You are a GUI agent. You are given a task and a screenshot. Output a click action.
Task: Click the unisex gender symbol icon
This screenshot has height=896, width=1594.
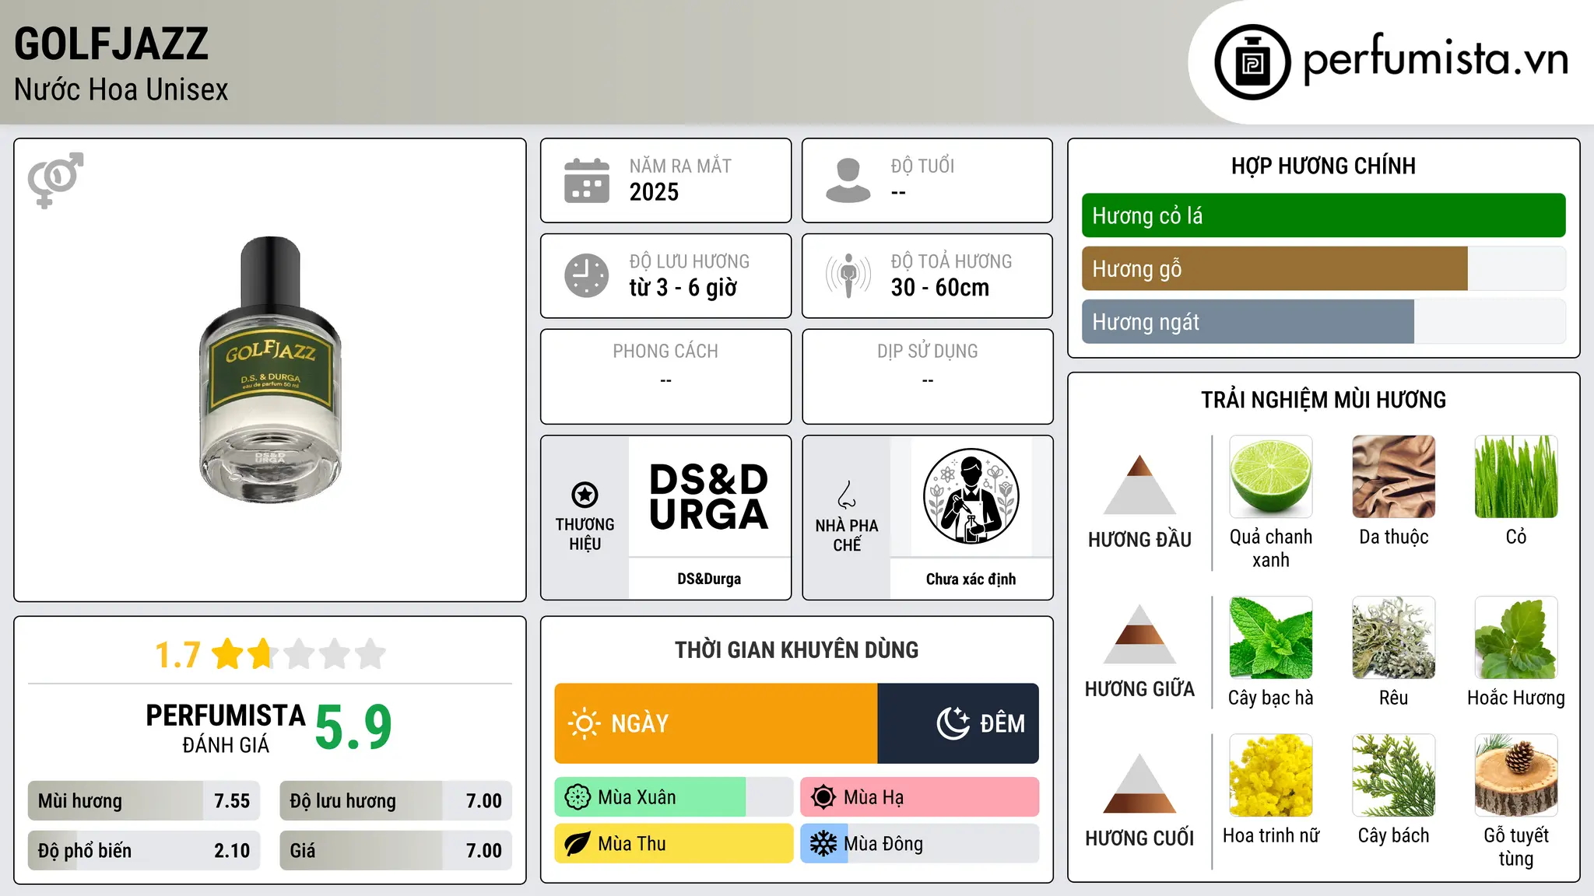55,180
